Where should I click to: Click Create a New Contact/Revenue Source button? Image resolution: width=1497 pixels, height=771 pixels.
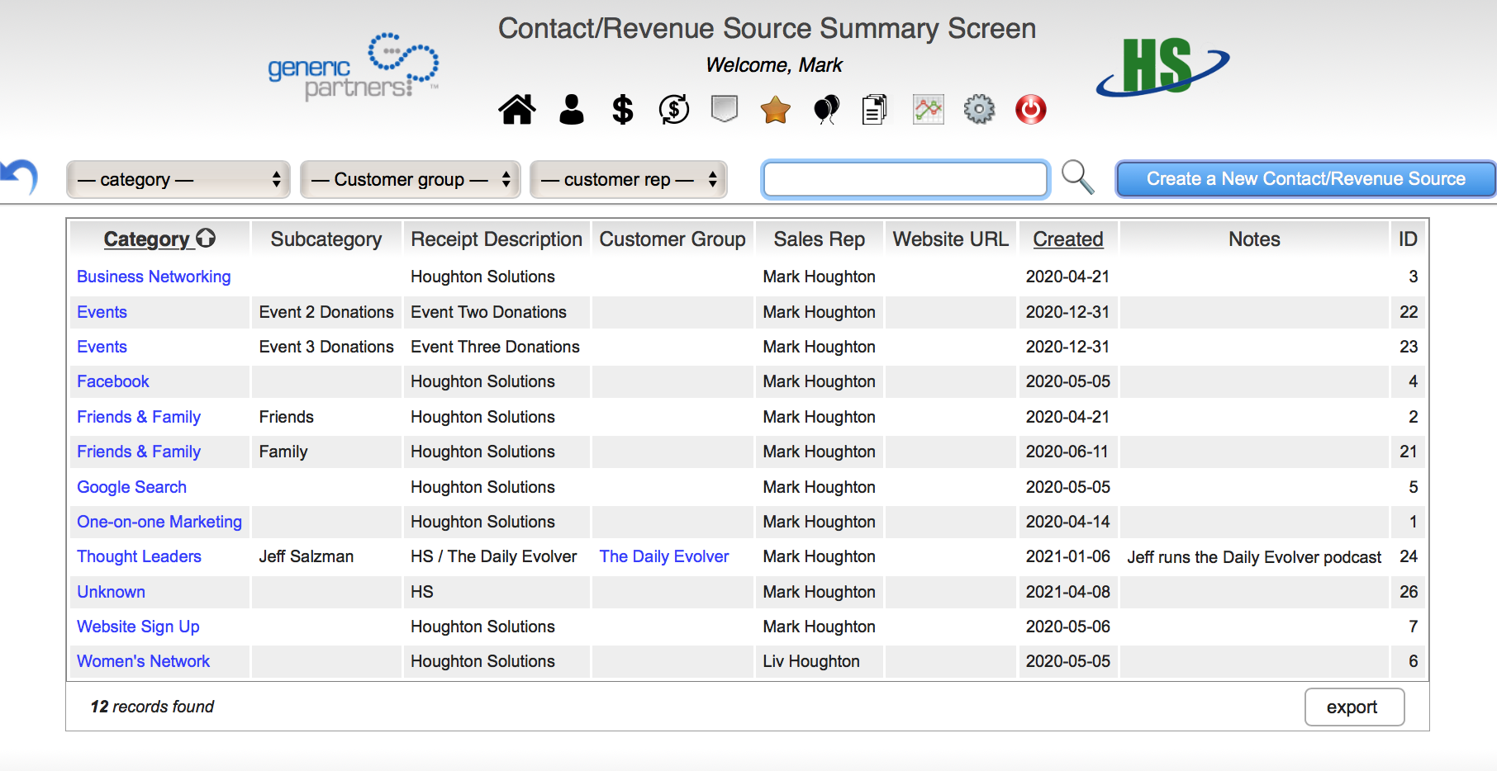[1305, 179]
